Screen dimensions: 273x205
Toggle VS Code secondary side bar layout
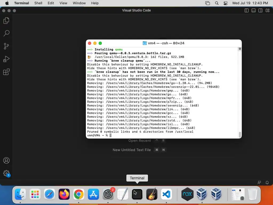click(260, 10)
